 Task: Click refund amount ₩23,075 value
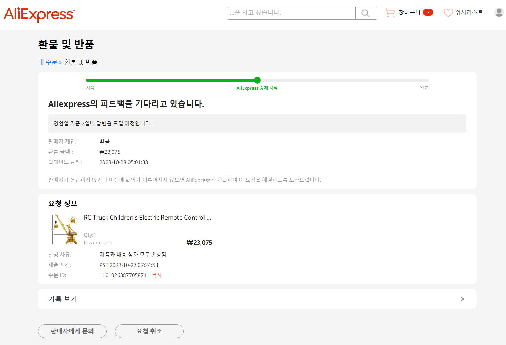[110, 152]
